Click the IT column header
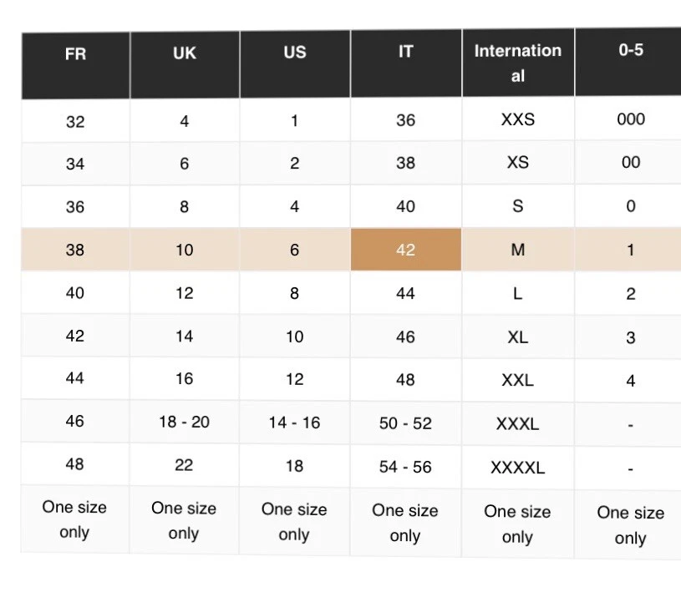The image size is (681, 592). click(405, 52)
